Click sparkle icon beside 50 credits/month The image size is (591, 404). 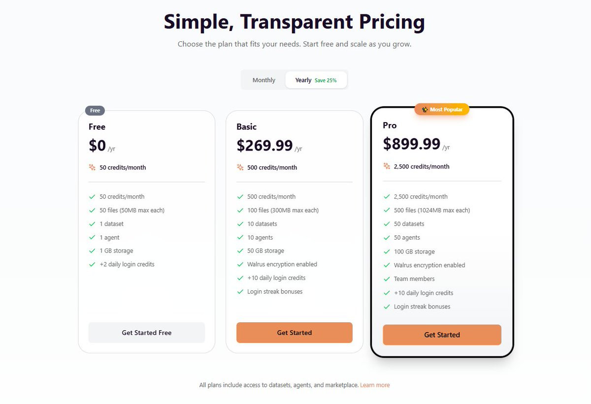92,167
